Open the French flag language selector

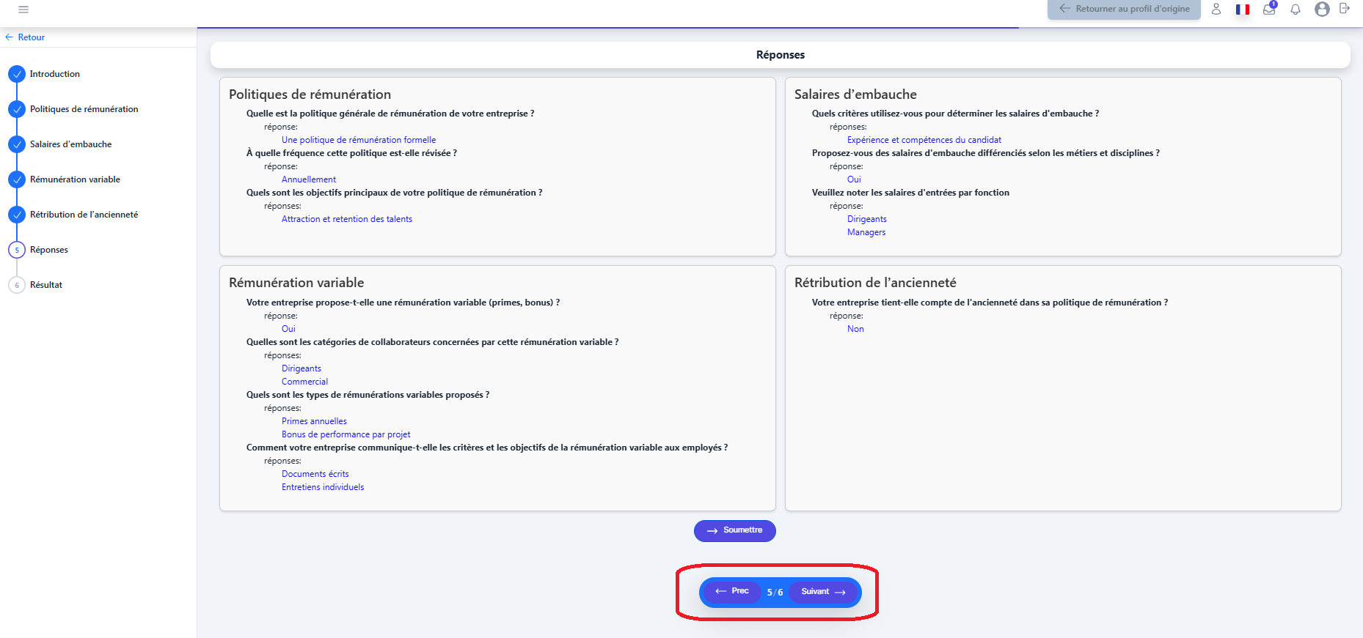pyautogui.click(x=1242, y=10)
